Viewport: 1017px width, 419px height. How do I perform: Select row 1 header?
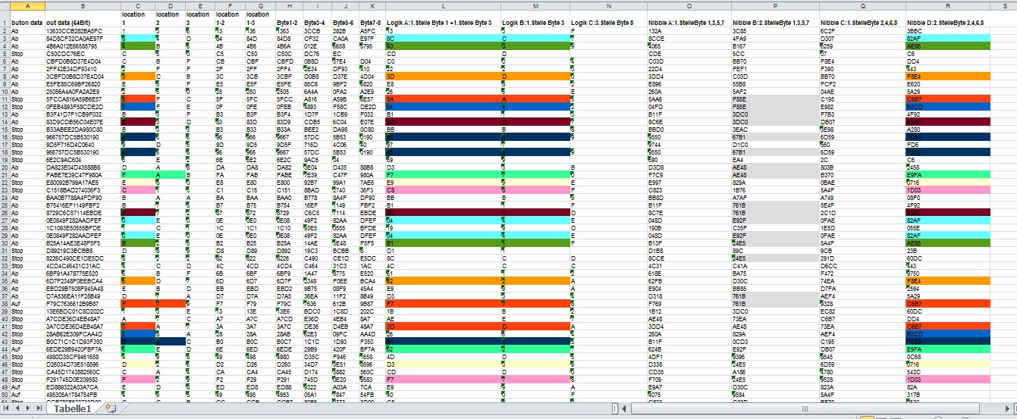click(x=4, y=19)
